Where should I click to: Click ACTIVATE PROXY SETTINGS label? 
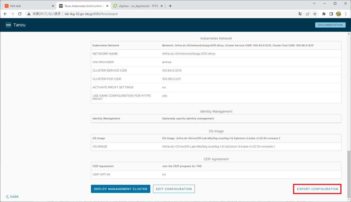coord(113,87)
